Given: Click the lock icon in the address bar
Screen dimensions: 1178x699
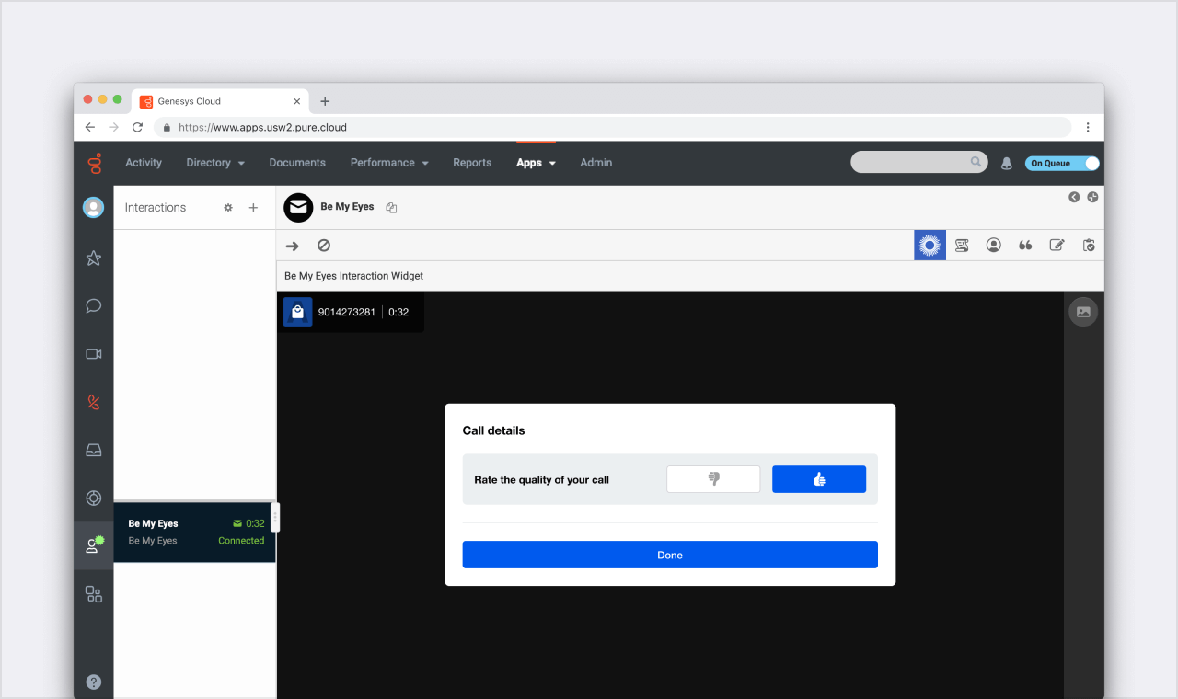Looking at the screenshot, I should (x=167, y=128).
